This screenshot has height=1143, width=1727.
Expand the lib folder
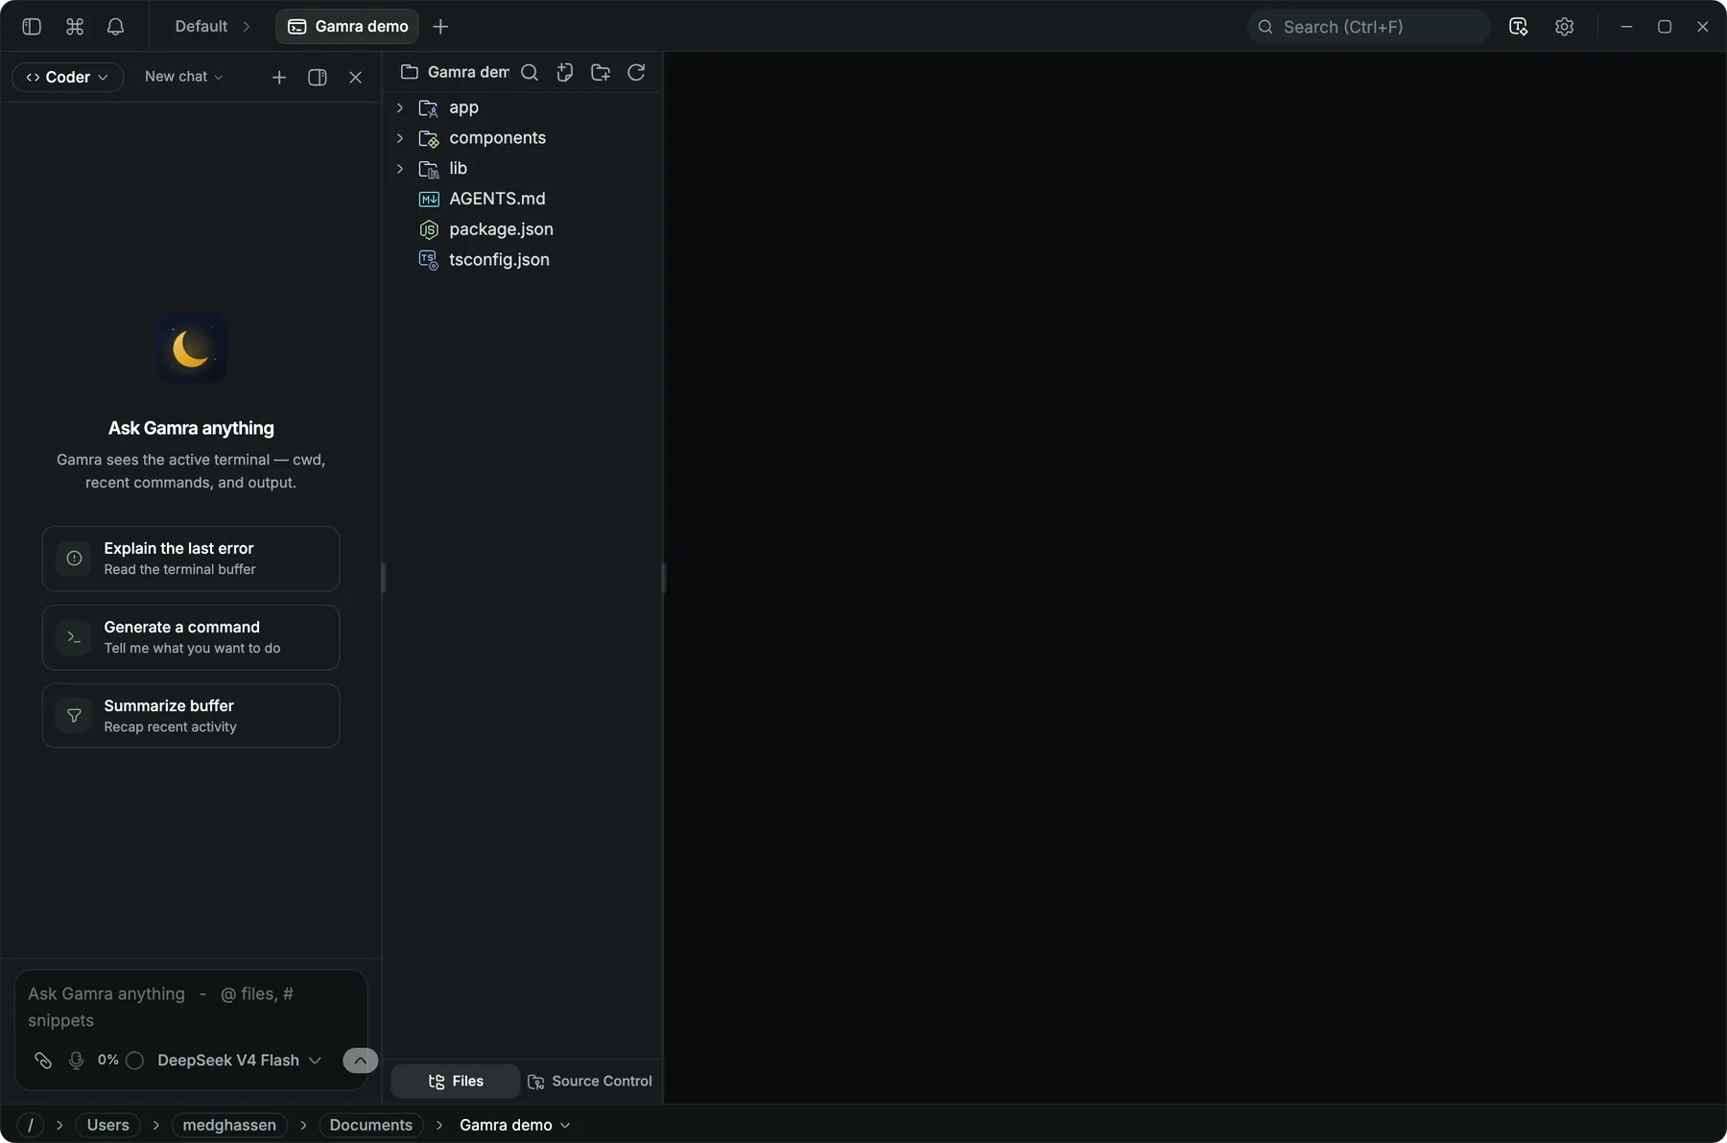[x=400, y=169]
